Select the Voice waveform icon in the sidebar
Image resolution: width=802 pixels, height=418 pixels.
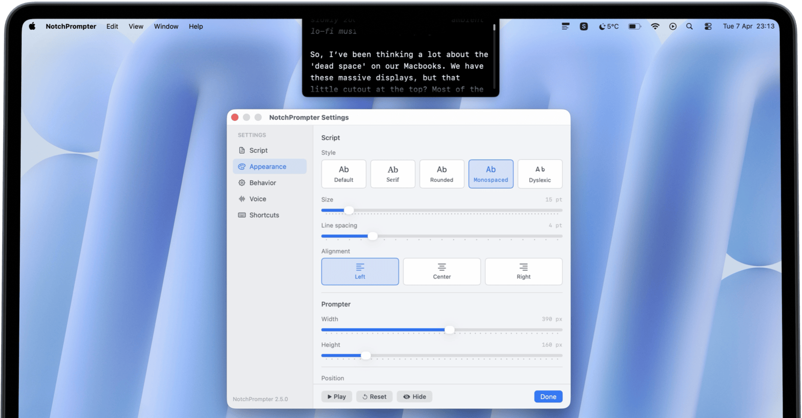242,199
